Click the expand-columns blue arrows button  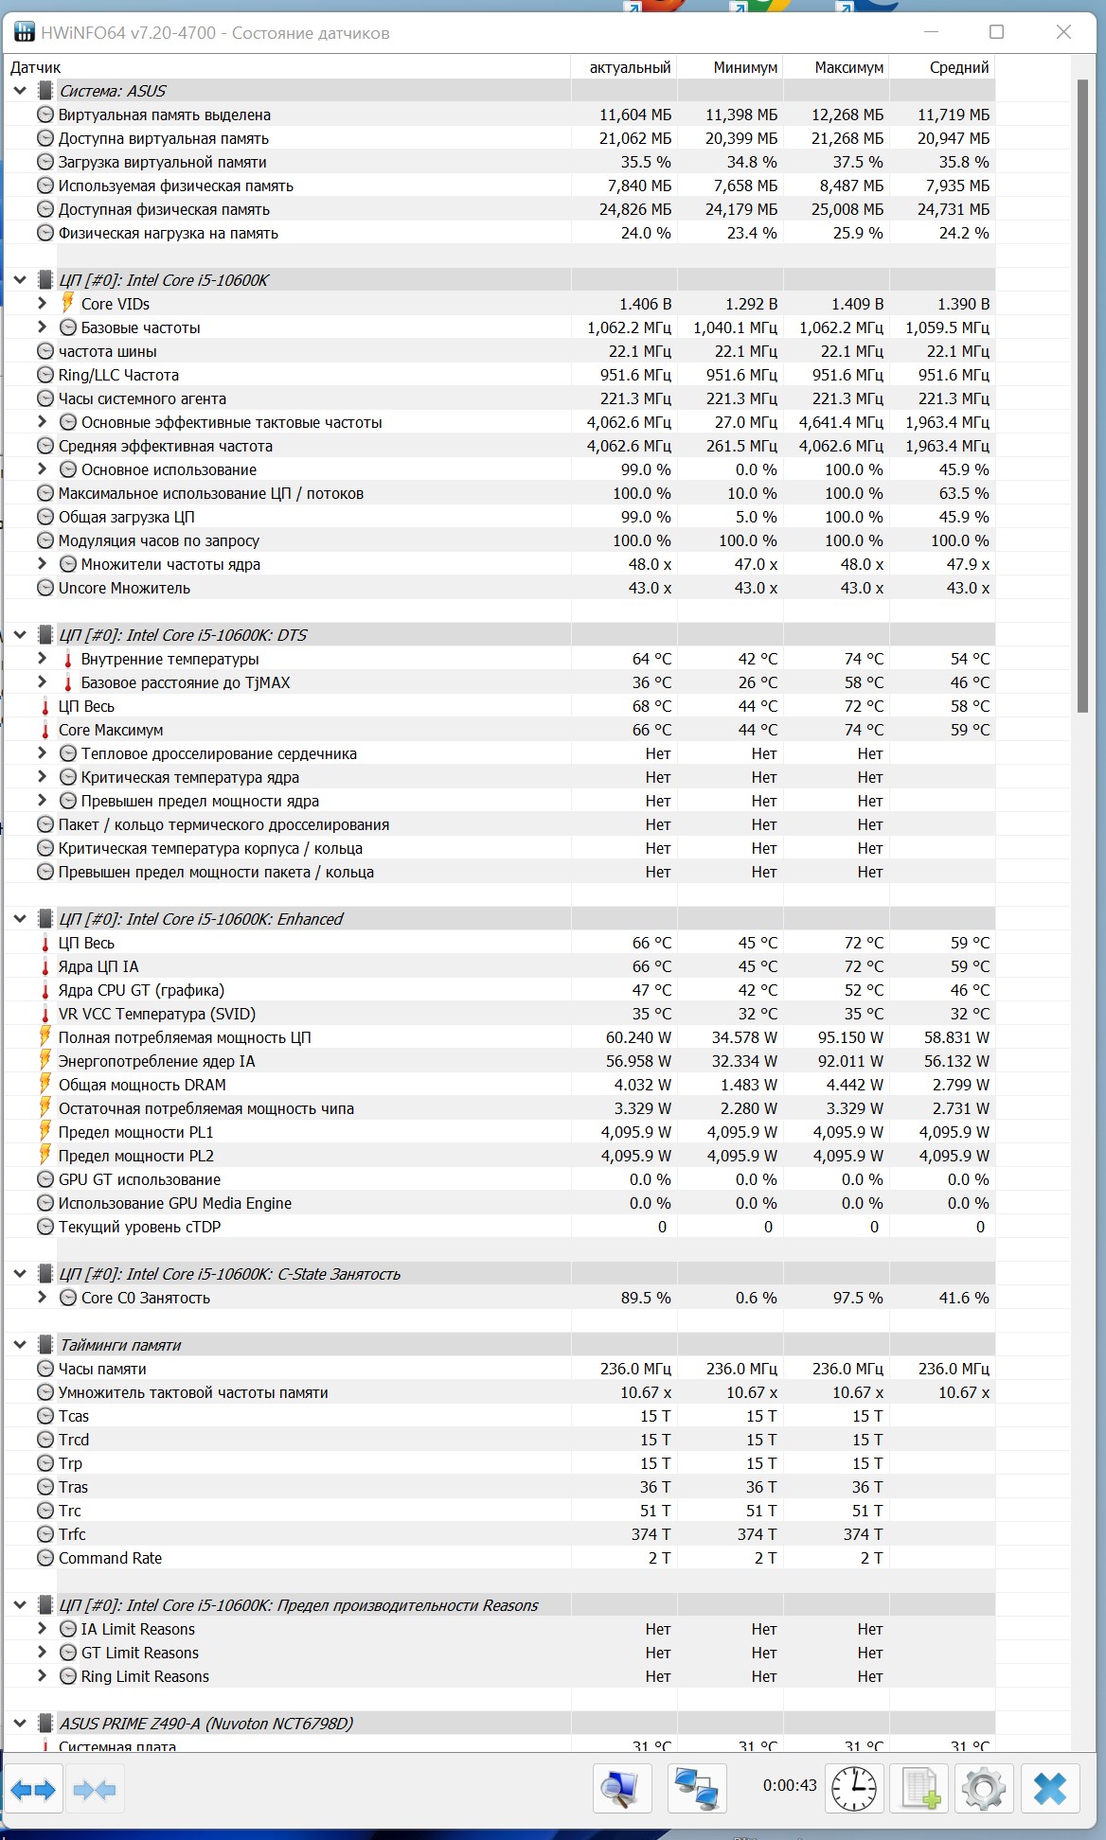[x=33, y=1789]
